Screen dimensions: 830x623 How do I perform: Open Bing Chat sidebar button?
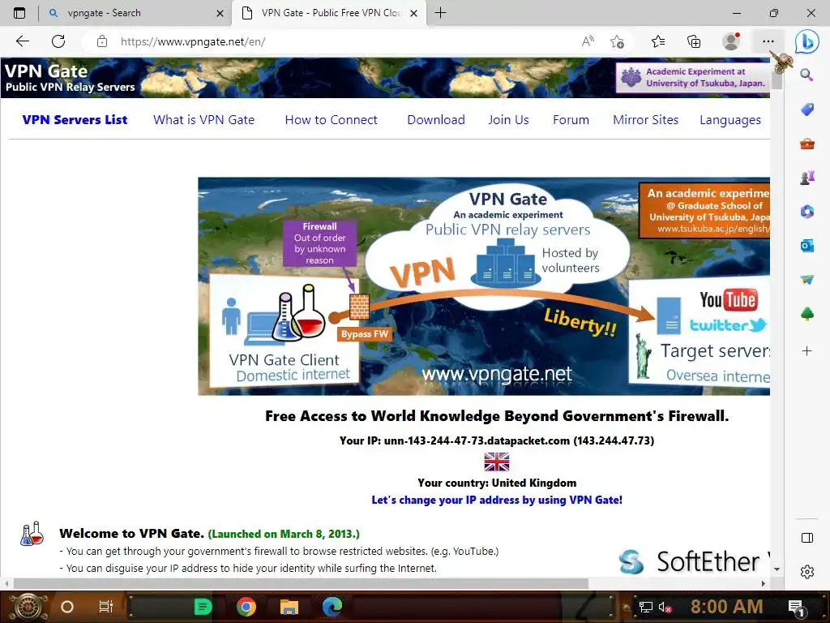tap(806, 41)
